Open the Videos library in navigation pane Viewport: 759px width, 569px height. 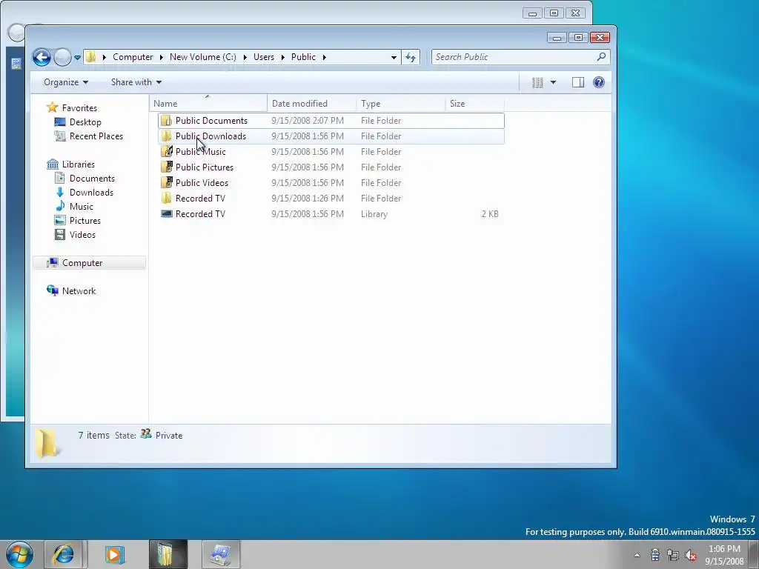[x=82, y=234]
